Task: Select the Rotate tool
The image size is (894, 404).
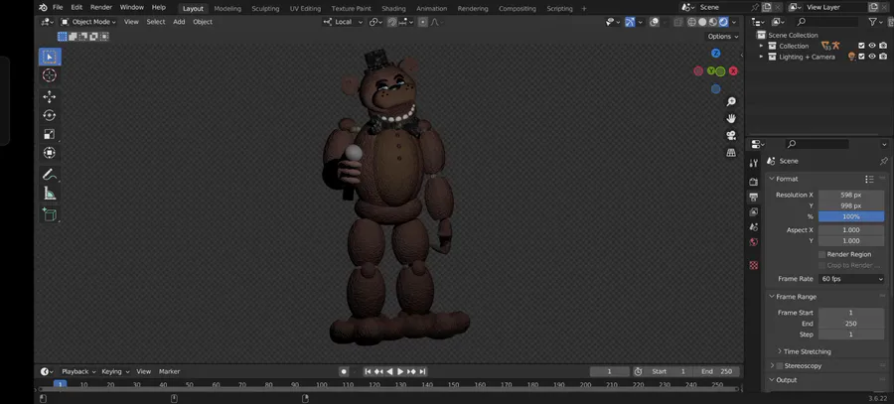Action: point(50,115)
